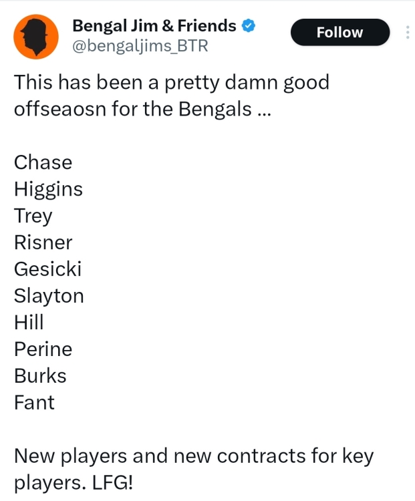The height and width of the screenshot is (501, 415).
Task: Select the name Hill in the list
Action: (x=29, y=322)
